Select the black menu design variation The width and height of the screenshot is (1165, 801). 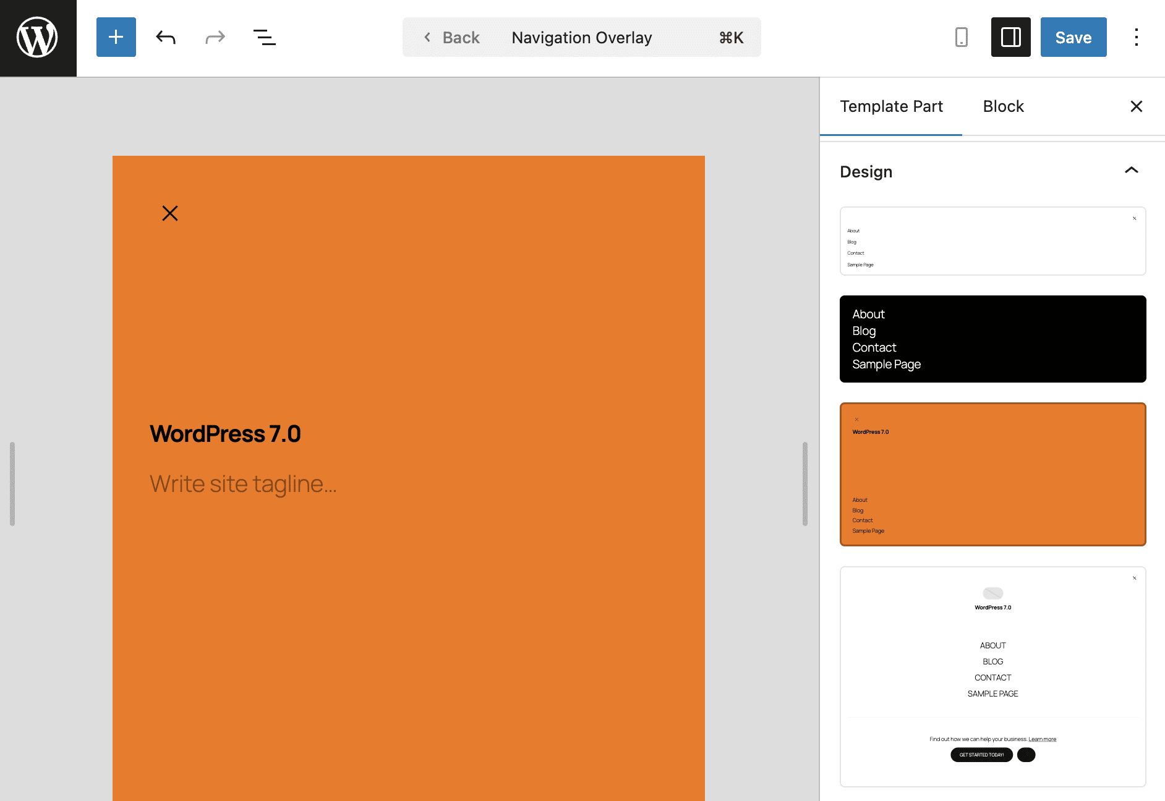click(992, 339)
